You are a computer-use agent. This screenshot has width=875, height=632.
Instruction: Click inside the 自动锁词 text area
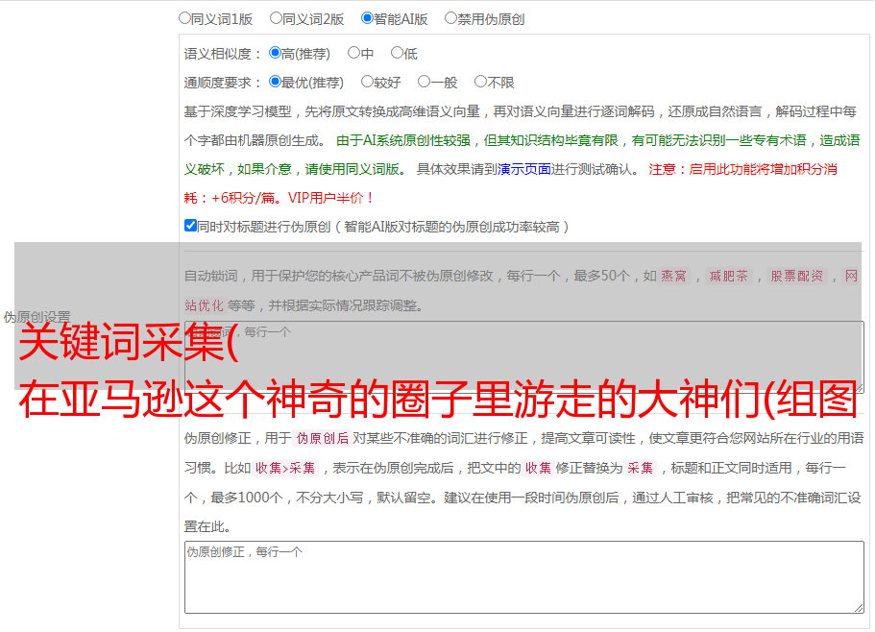click(524, 357)
